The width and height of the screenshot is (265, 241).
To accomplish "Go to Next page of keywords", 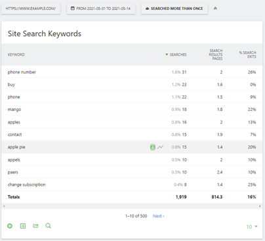I will pyautogui.click(x=158, y=216).
